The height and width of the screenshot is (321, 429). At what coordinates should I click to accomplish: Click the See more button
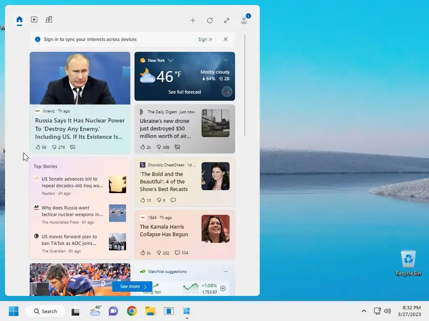(132, 286)
